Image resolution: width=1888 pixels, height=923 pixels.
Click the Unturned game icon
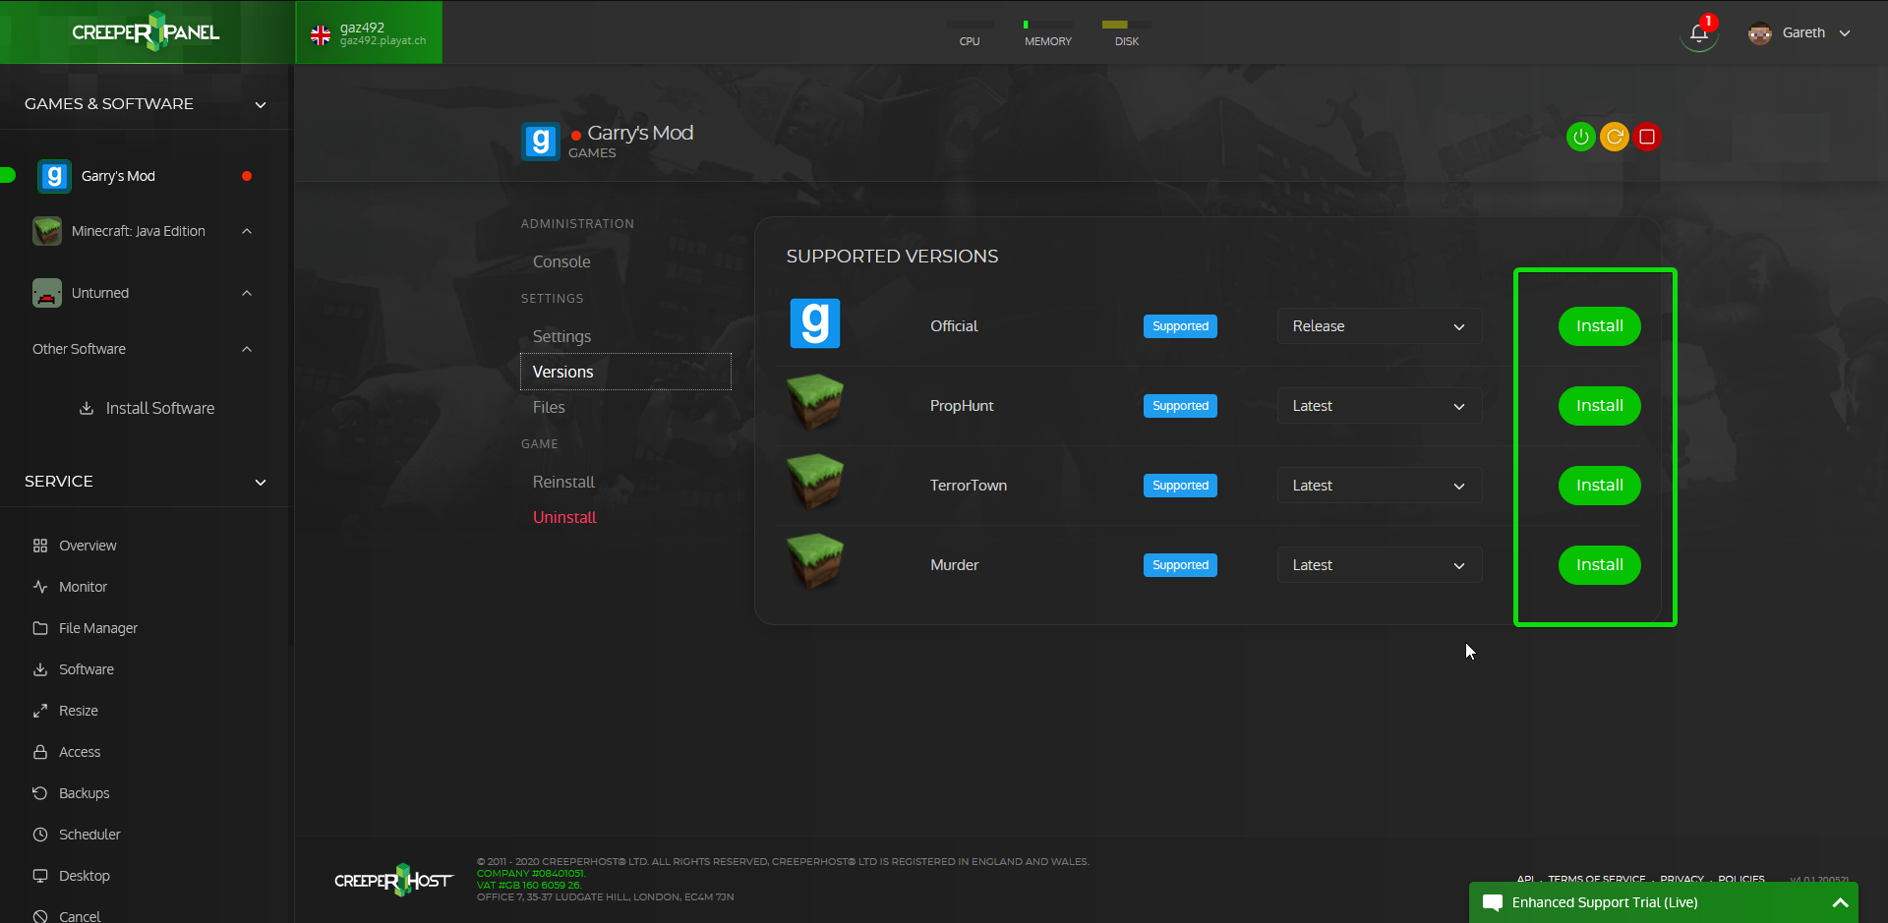click(x=47, y=293)
